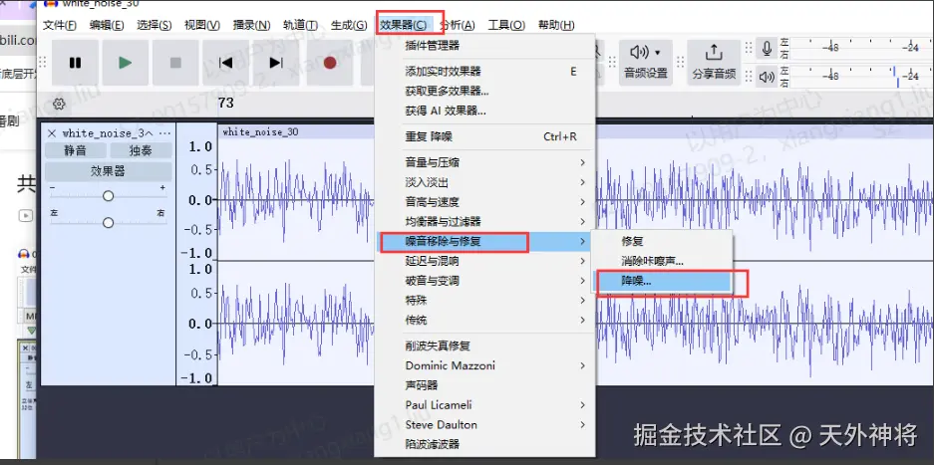Screen dimensions: 934x465
Task: Expand the Dominic Mazzoni submenu
Action: 484,365
